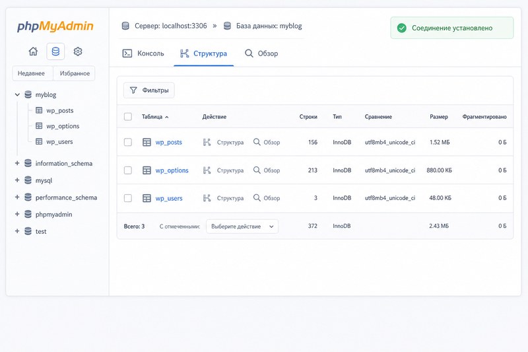The height and width of the screenshot is (352, 528).
Task: Open the 'Выберите действие' dropdown
Action: (242, 227)
